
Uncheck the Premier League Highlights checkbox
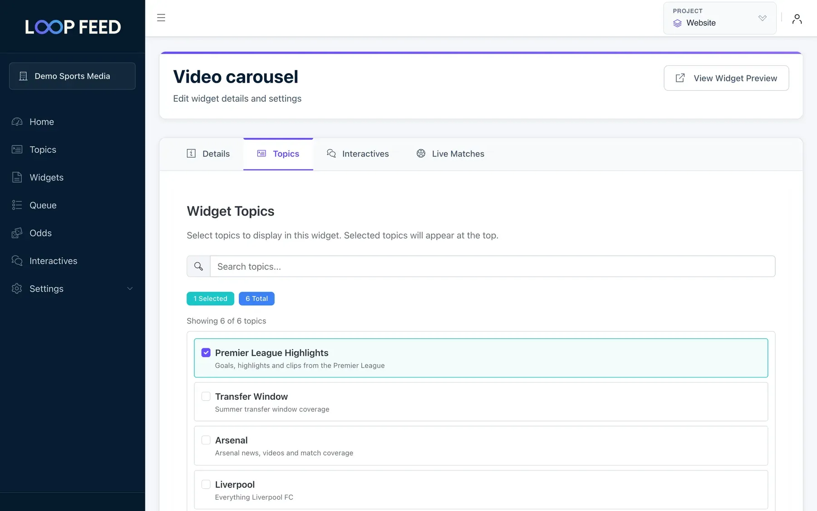[206, 352]
